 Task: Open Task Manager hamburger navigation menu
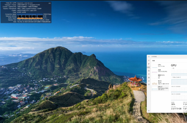pyautogui.click(x=149, y=61)
